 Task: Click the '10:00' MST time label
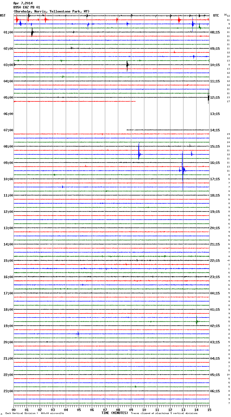coord(8,179)
